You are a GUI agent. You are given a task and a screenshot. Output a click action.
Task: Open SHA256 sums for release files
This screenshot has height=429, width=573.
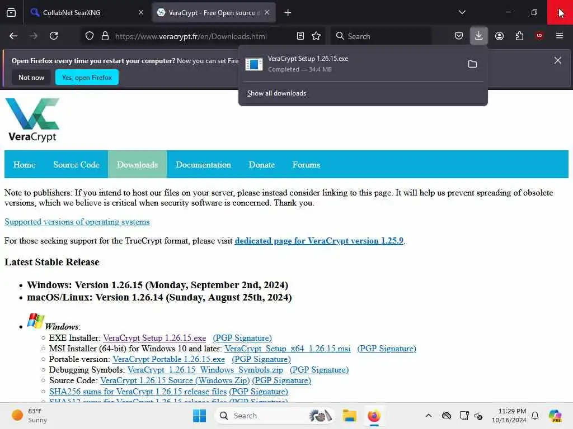138,392
